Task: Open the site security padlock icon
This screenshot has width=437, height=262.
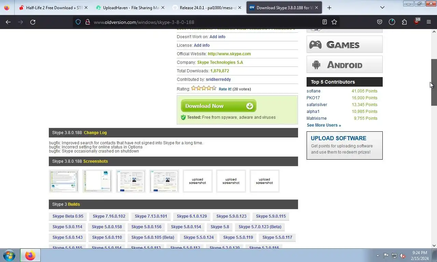Action: pos(87,22)
